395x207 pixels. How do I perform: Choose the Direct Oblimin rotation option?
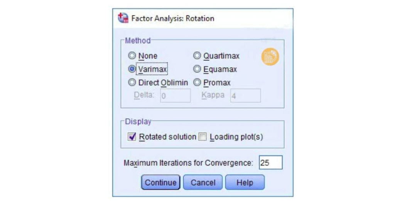pyautogui.click(x=132, y=82)
